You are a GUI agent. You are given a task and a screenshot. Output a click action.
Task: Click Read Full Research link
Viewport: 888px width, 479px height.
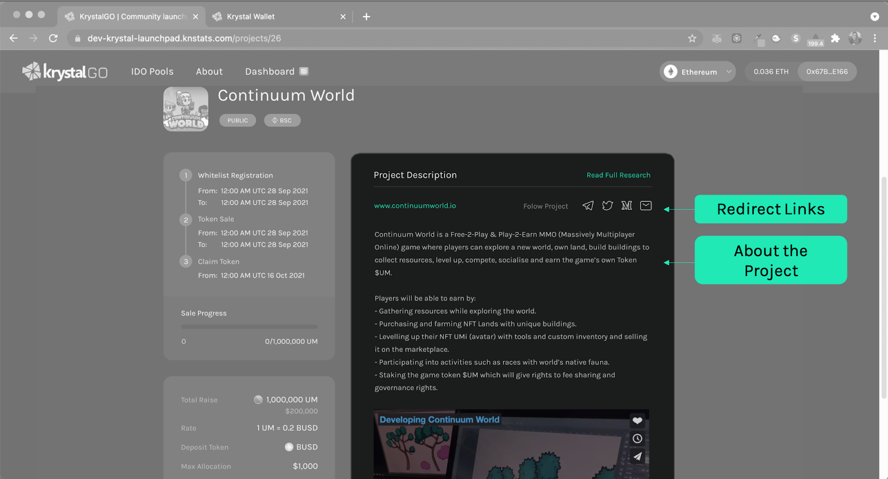point(618,175)
